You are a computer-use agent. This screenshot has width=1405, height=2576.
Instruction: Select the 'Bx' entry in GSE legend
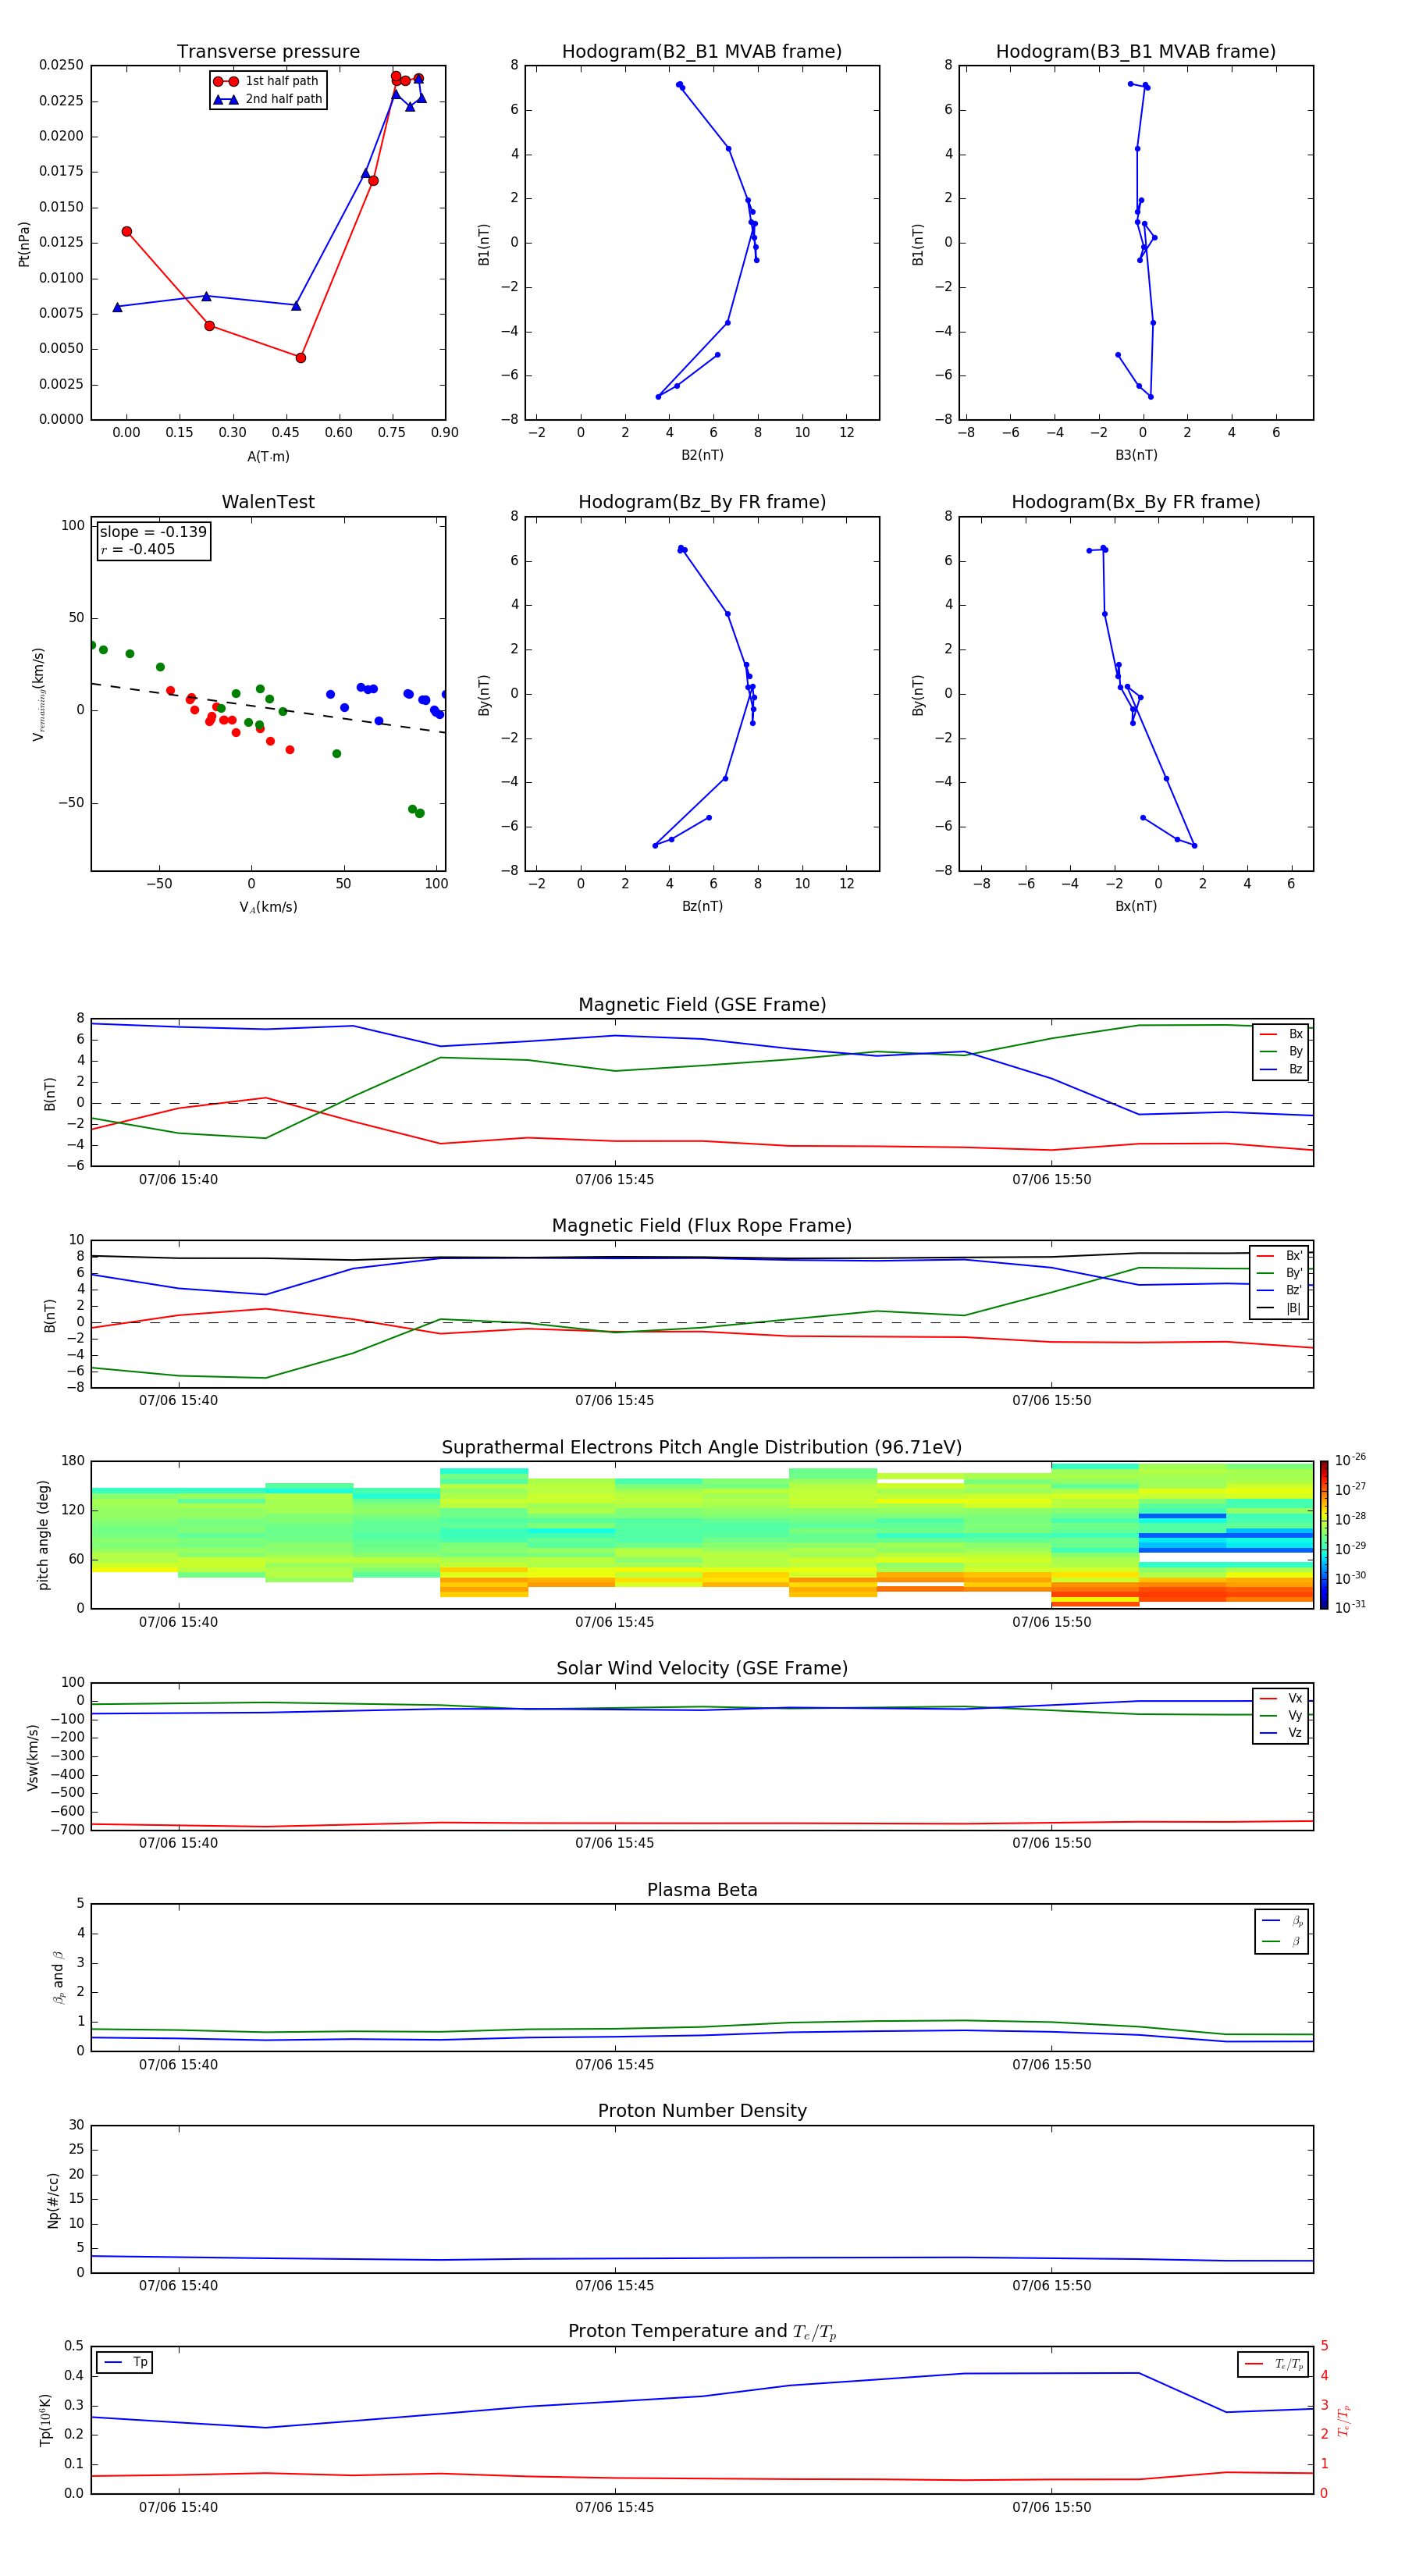pos(1281,1034)
